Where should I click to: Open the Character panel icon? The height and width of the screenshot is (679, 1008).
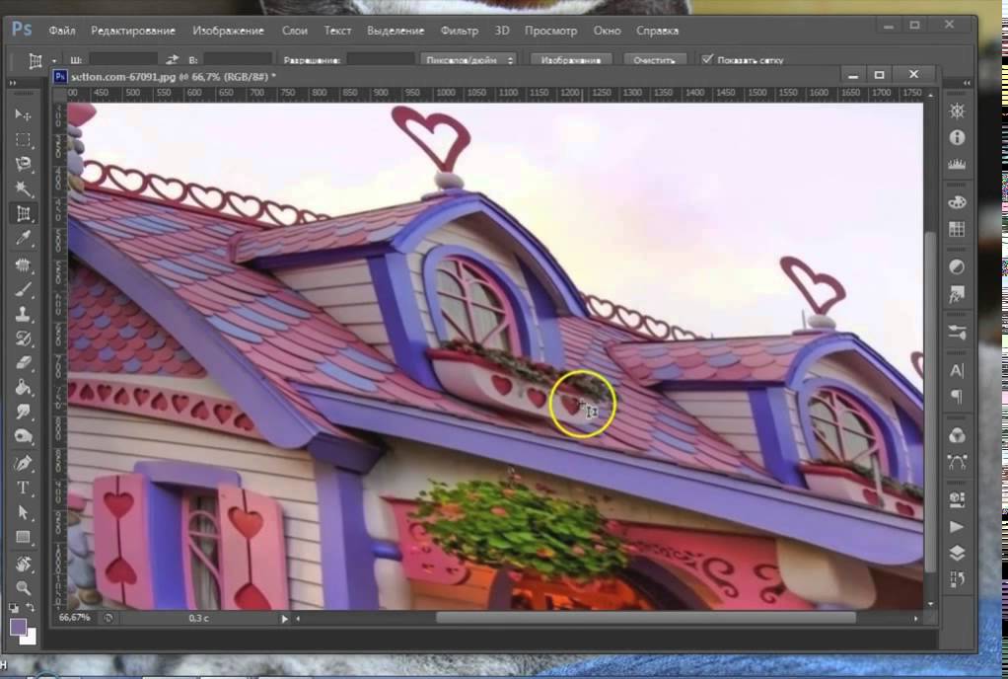(957, 370)
